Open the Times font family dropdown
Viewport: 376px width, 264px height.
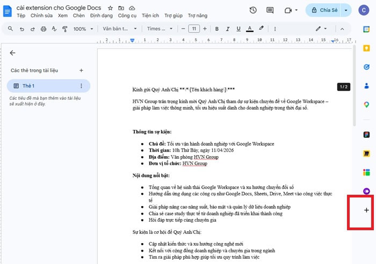coord(160,28)
